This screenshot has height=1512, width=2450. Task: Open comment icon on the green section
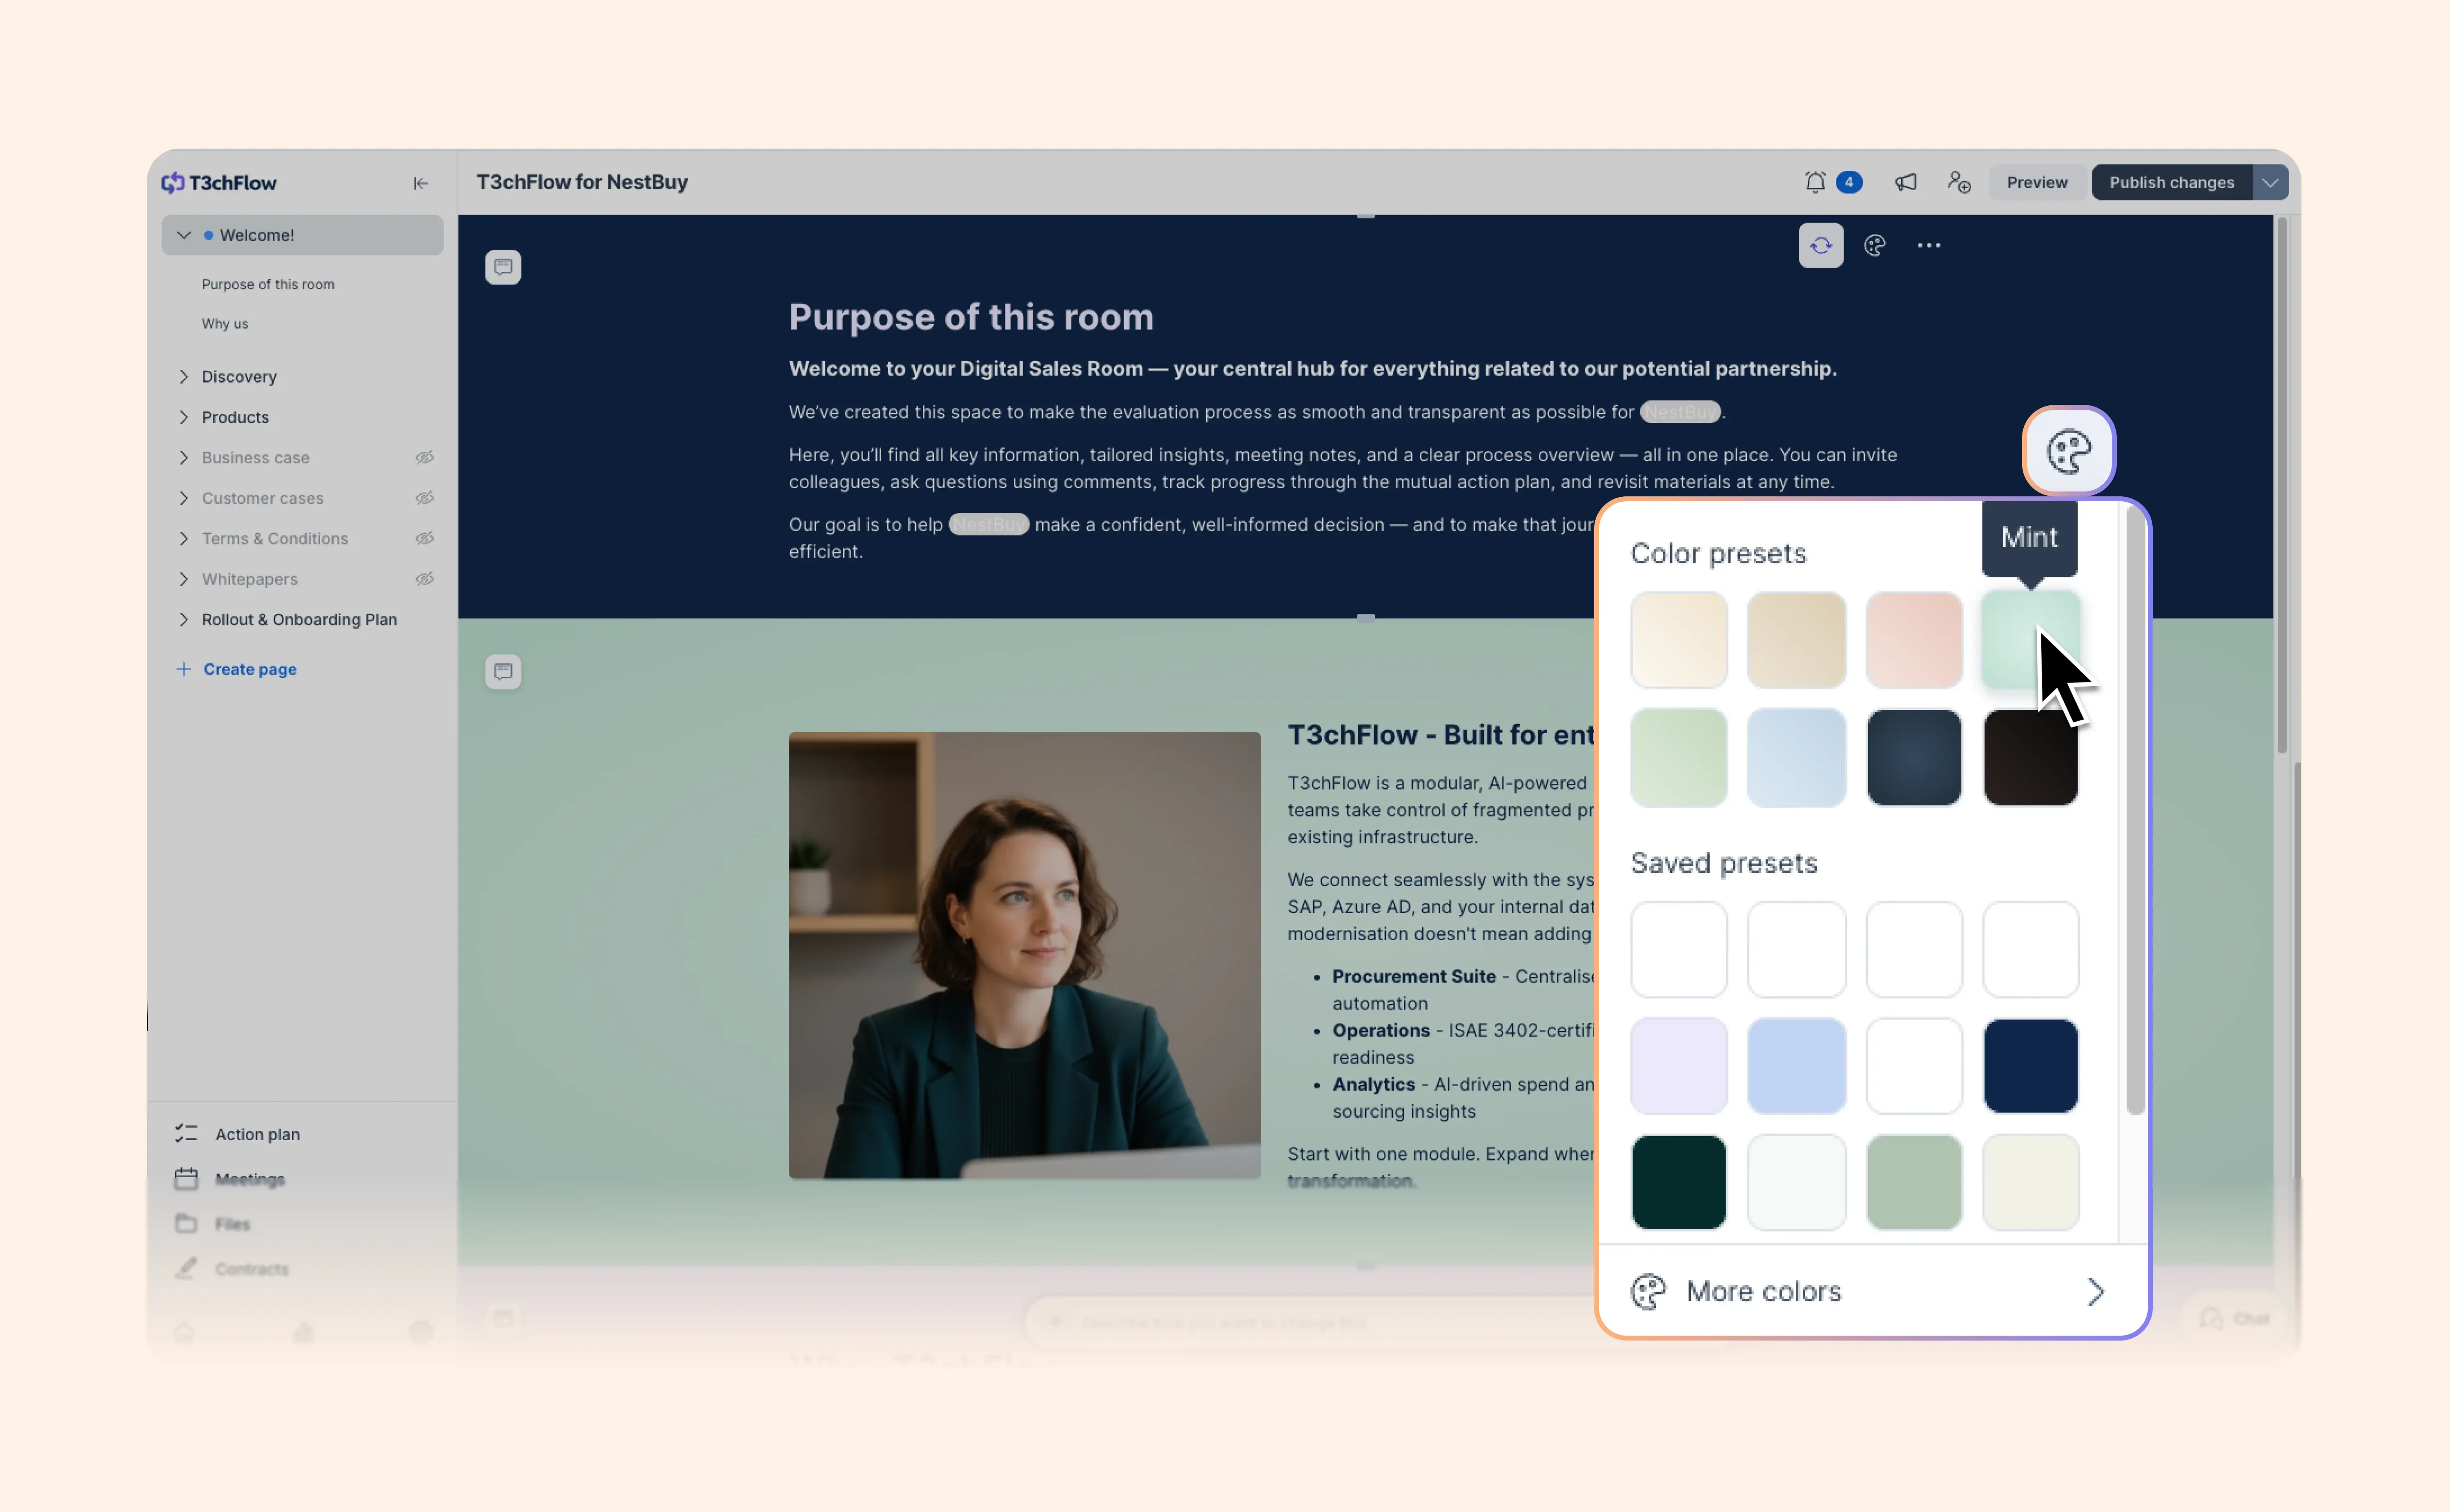(503, 671)
